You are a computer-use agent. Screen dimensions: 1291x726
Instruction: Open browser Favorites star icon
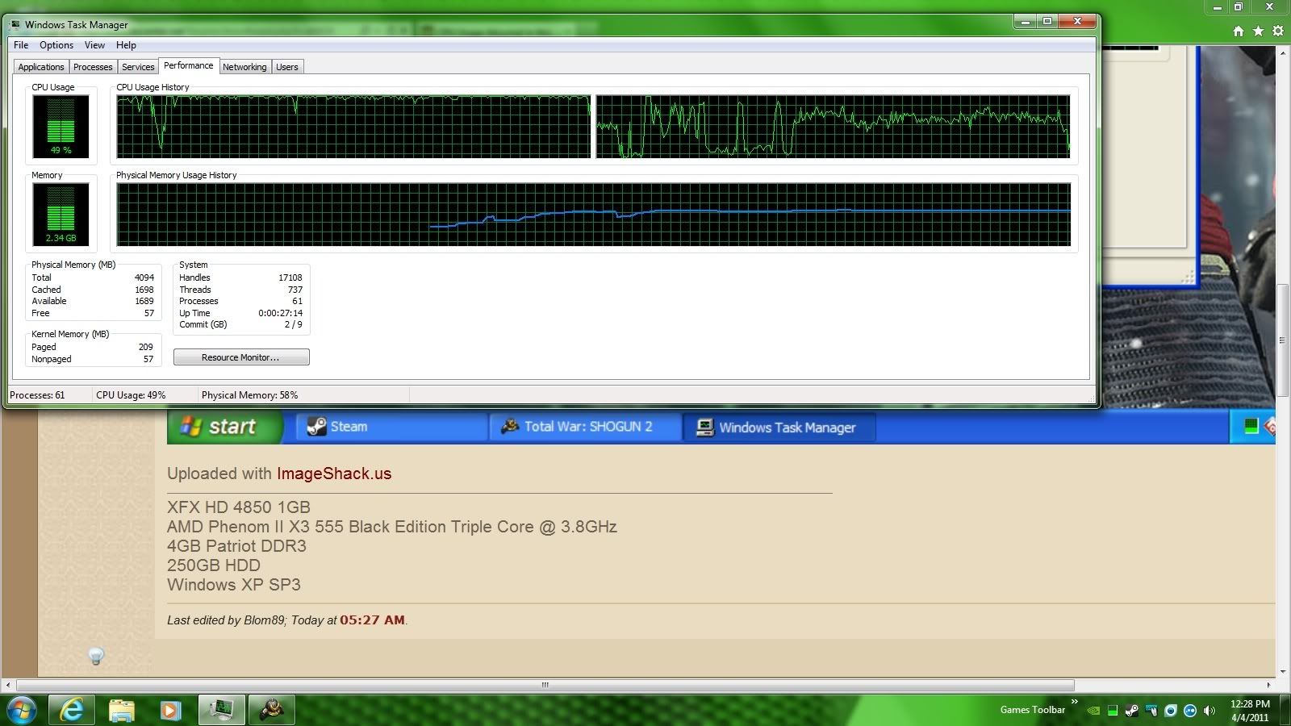[1258, 31]
